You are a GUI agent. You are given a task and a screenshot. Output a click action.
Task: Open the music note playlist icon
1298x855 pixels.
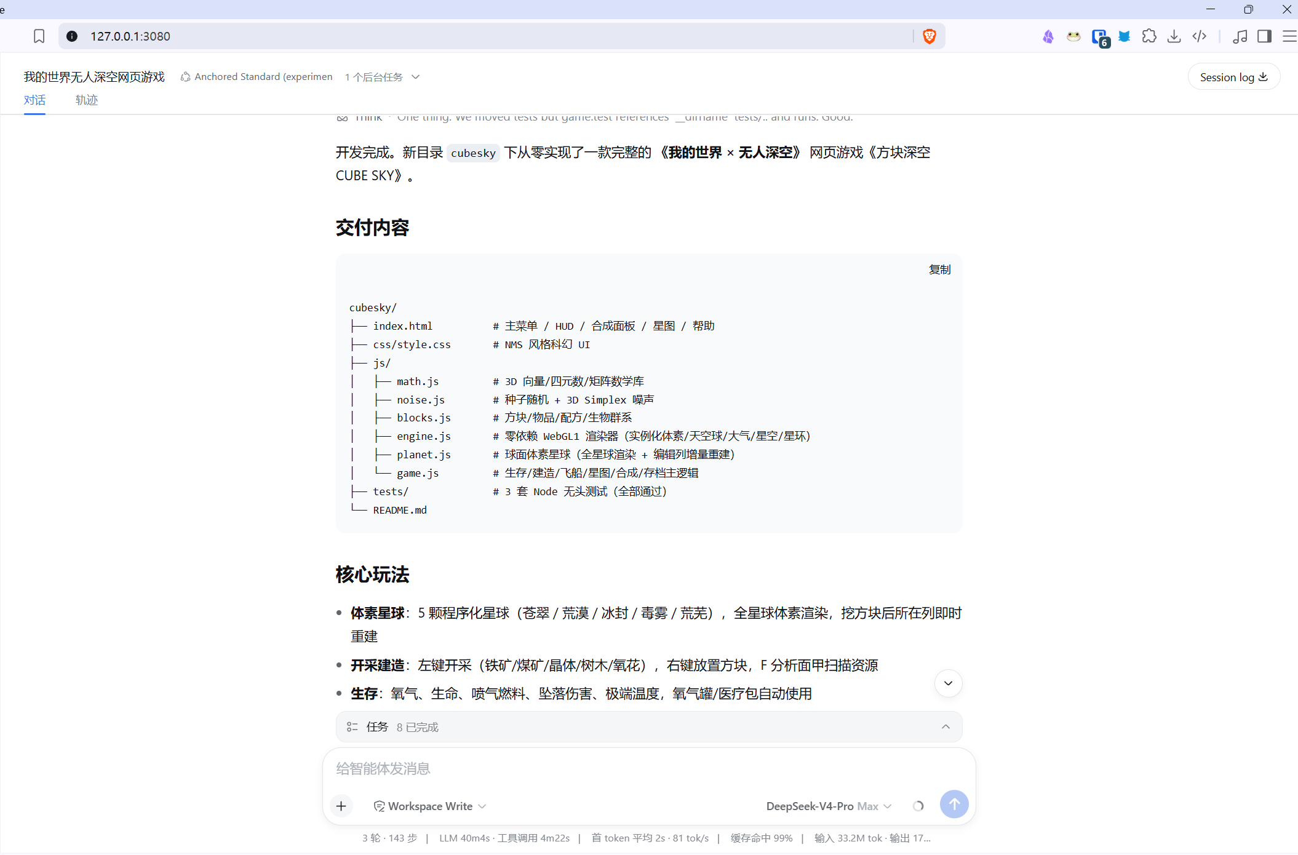pyautogui.click(x=1240, y=36)
